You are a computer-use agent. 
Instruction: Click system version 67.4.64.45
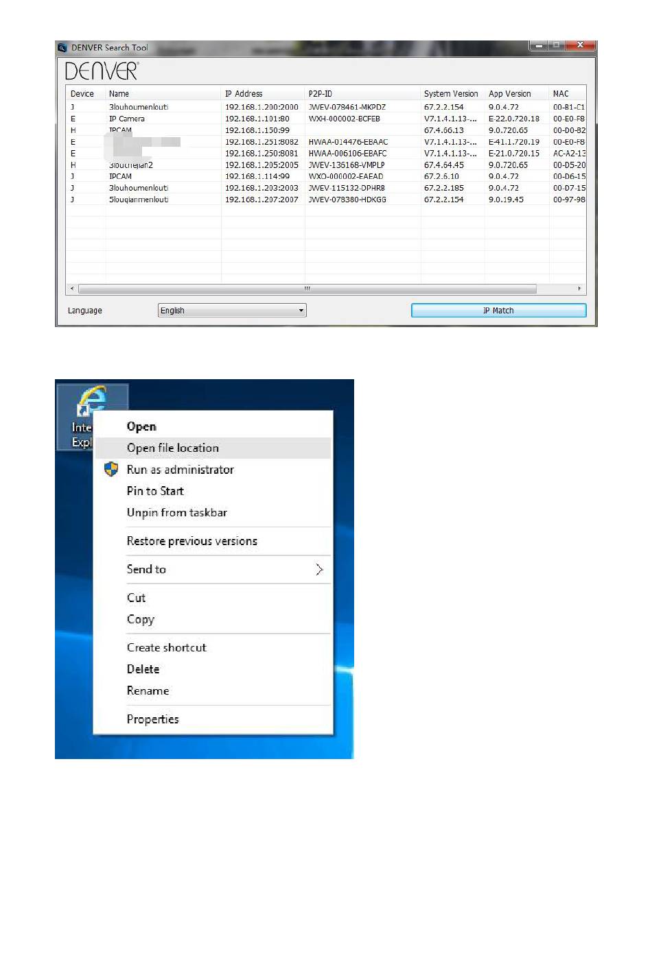[x=444, y=165]
